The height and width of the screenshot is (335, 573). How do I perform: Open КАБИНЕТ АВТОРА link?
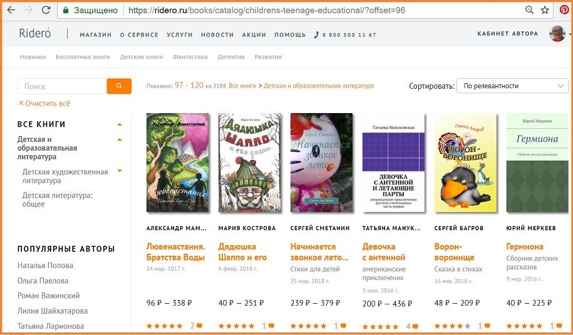(508, 34)
